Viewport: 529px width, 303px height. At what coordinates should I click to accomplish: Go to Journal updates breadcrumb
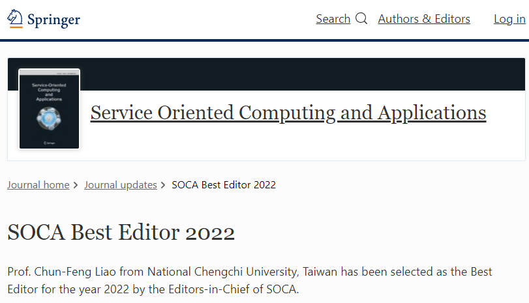point(121,184)
